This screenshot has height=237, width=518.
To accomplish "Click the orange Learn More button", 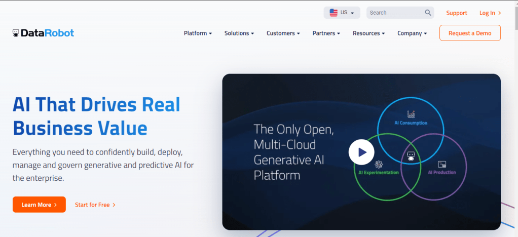I will [x=39, y=205].
